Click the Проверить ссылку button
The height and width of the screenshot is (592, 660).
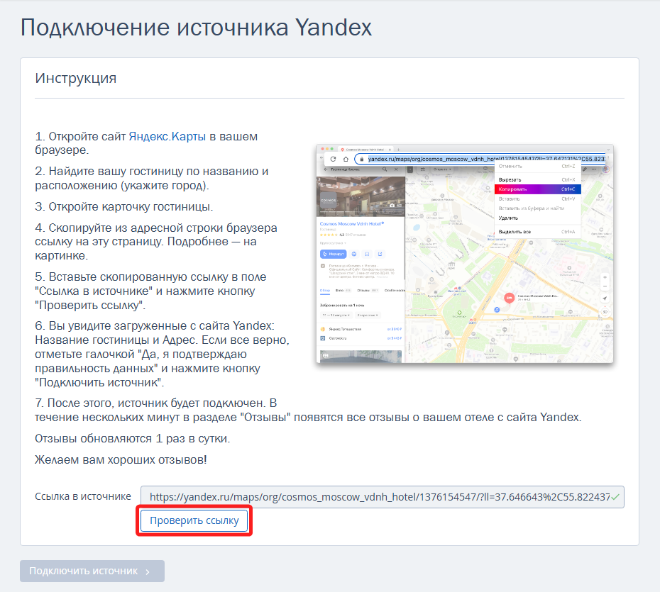[x=194, y=520]
